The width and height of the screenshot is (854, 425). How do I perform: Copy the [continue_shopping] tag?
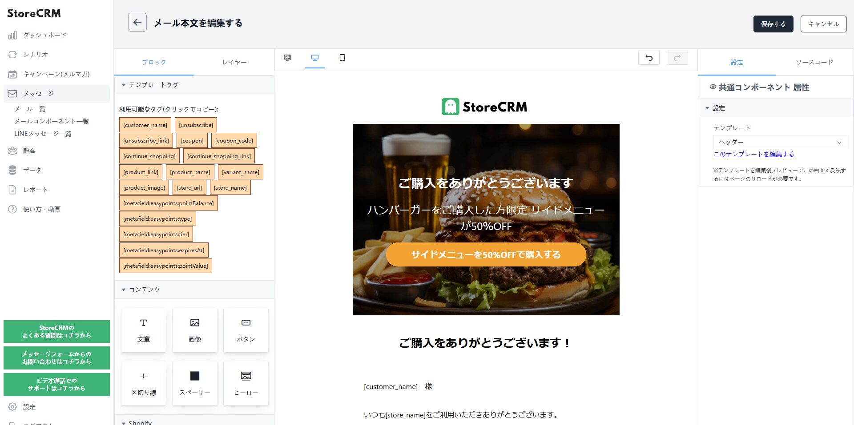149,156
